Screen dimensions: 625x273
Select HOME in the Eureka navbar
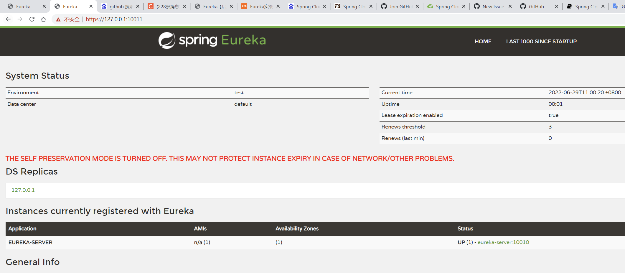483,41
